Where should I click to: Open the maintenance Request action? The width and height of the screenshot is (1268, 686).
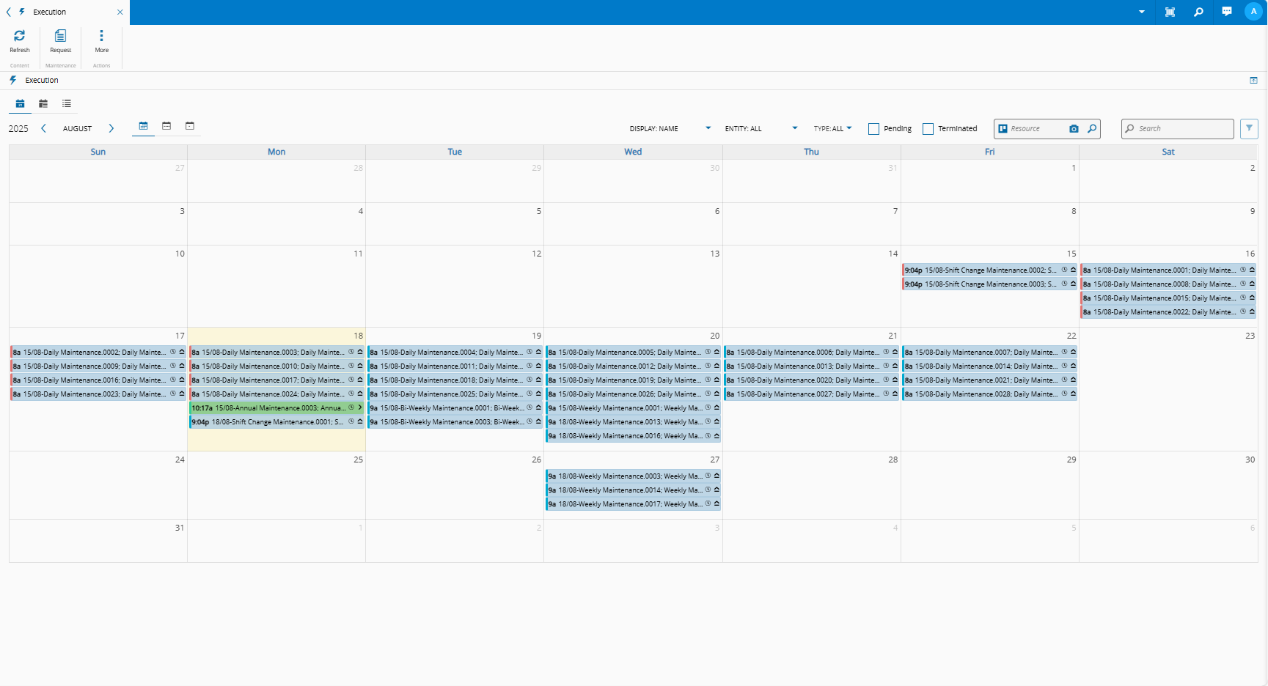click(61, 41)
